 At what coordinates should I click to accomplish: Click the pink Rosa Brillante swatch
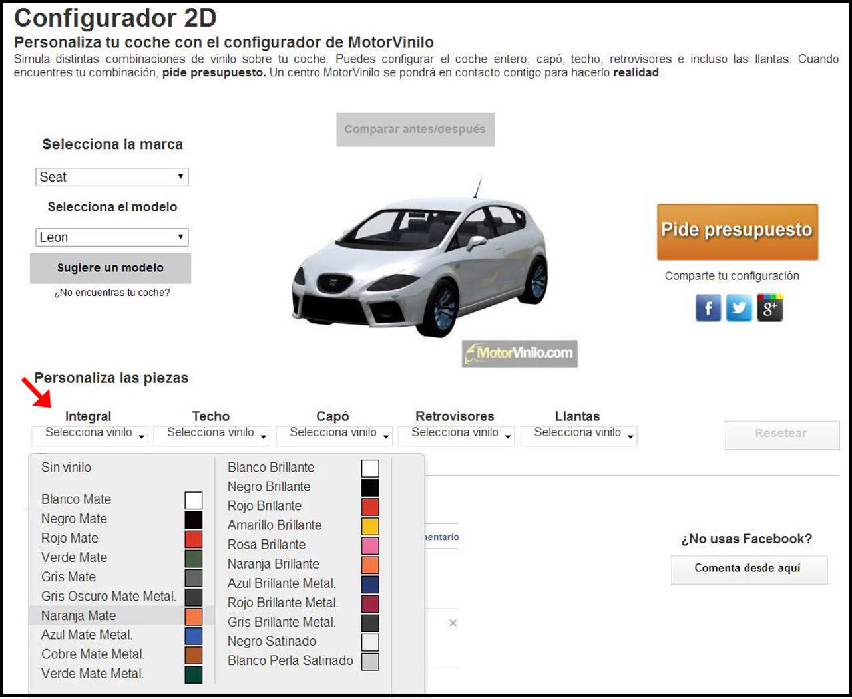click(371, 545)
